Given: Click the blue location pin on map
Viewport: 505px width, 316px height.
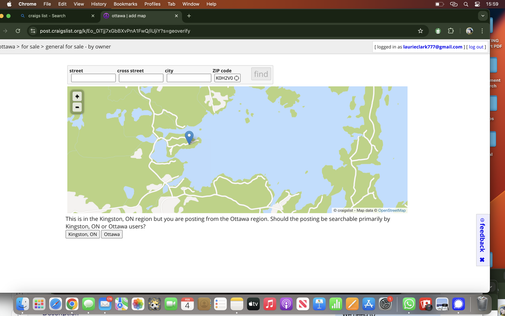Looking at the screenshot, I should pos(189,137).
